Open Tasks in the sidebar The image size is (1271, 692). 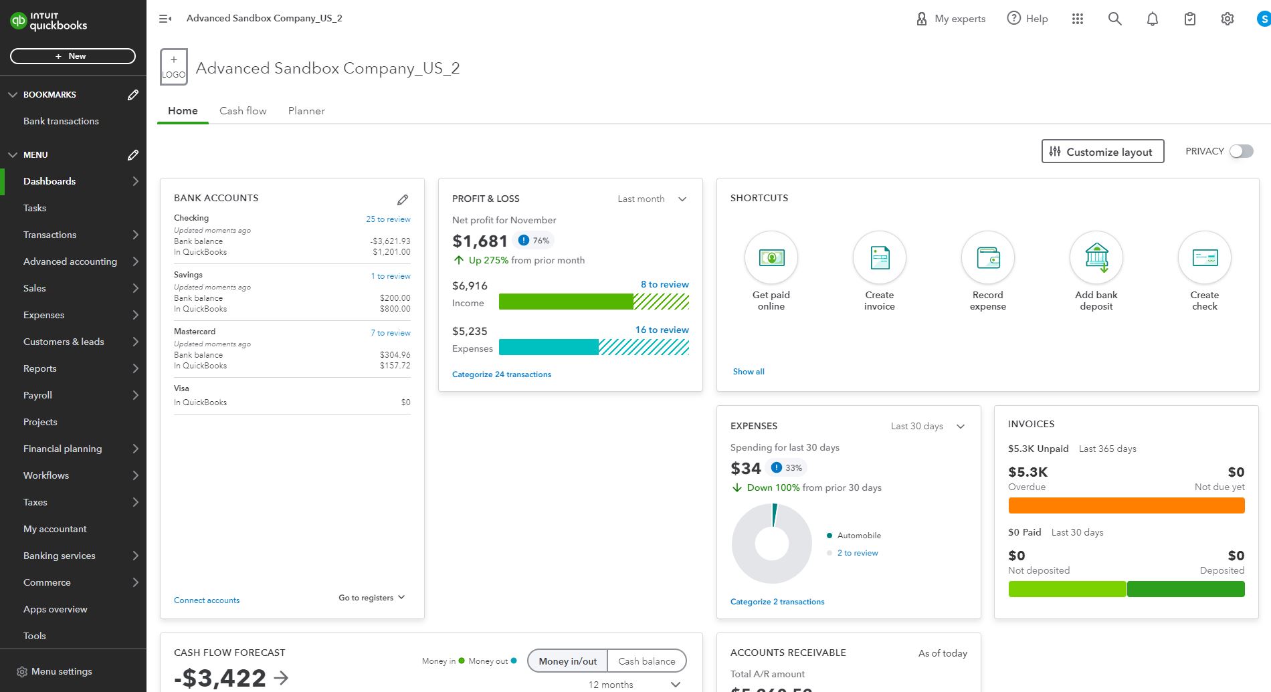(74, 208)
